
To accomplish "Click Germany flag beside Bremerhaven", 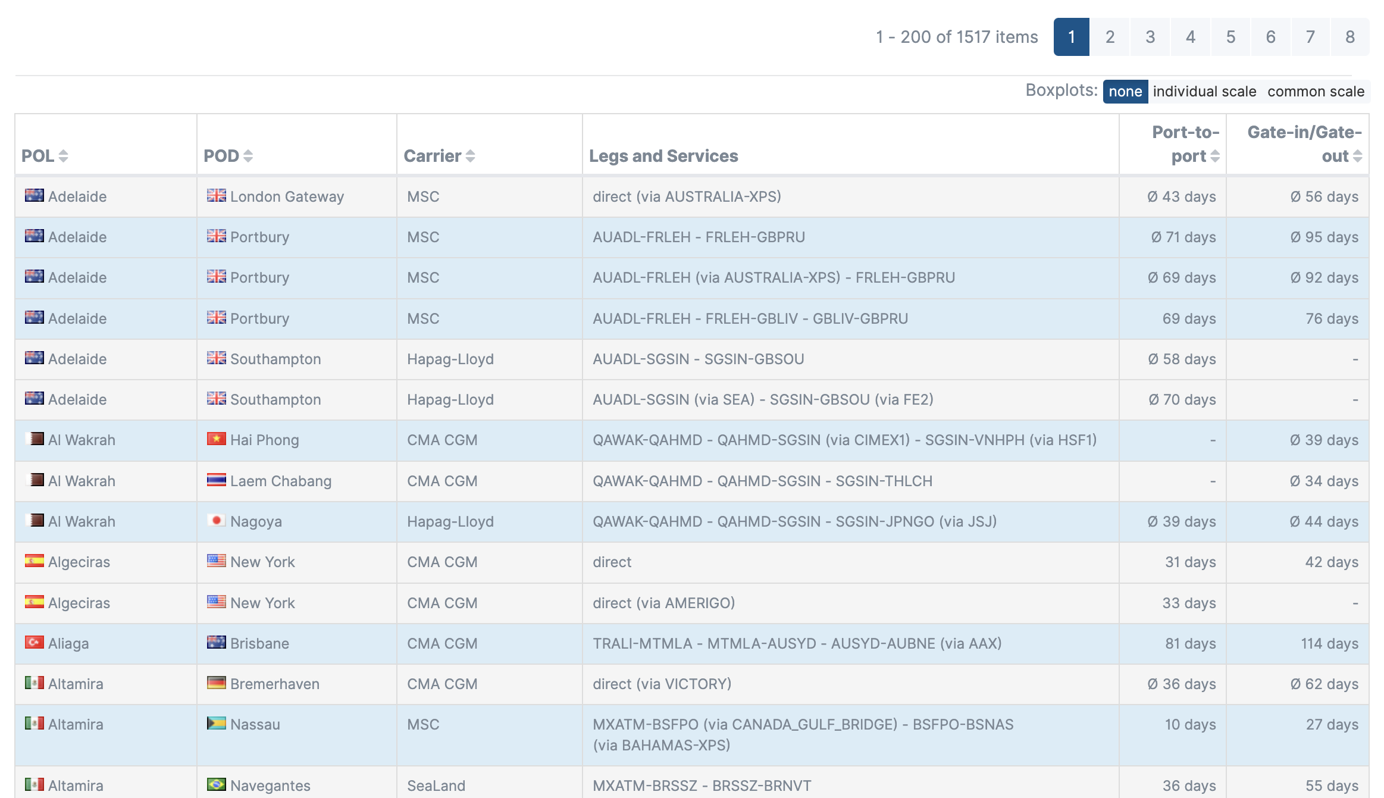I will point(217,683).
